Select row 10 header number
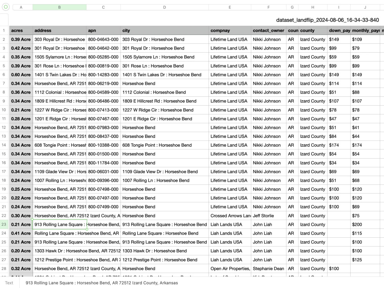Image resolution: width=384 pixels, height=288 pixels. [x=4, y=110]
